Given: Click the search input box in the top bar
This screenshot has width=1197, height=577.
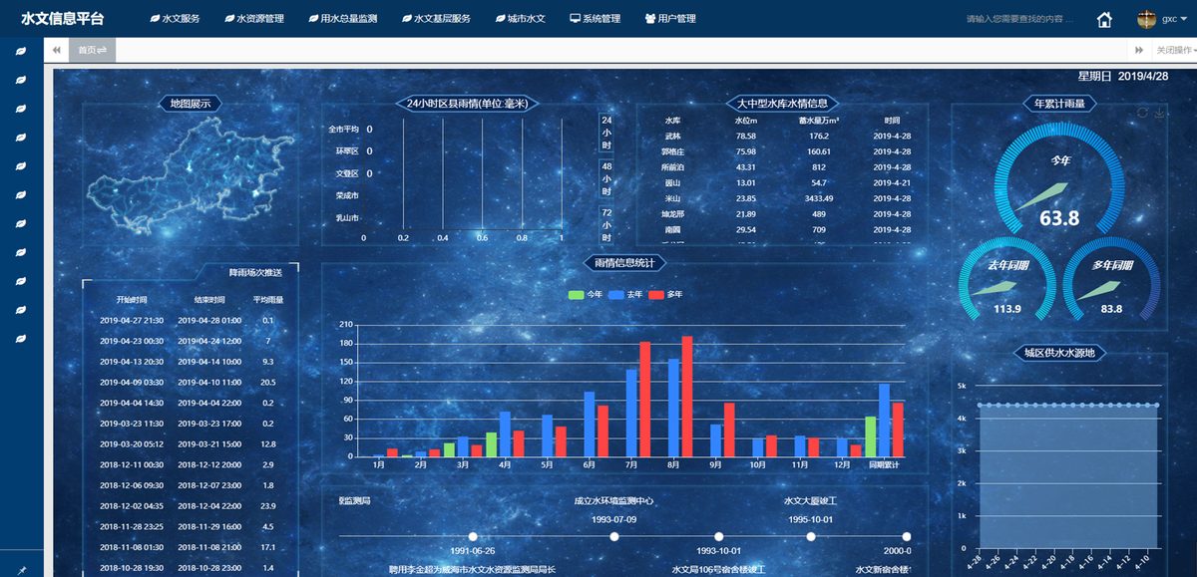Looking at the screenshot, I should (x=1021, y=19).
